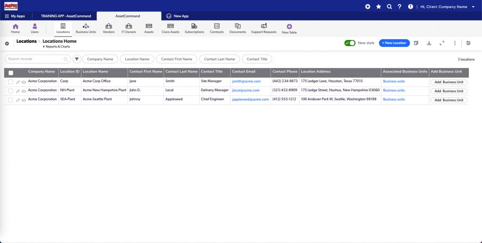Viewport: 482px width, 243px height.
Task: Click the New Table plus icon
Action: (x=289, y=27)
